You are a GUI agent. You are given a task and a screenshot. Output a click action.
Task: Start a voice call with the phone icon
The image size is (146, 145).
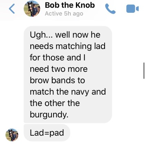[x=110, y=9]
